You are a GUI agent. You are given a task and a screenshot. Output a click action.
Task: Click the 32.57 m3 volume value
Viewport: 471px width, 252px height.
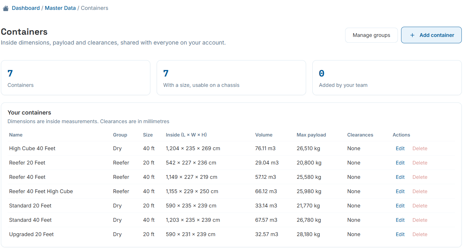click(x=267, y=234)
